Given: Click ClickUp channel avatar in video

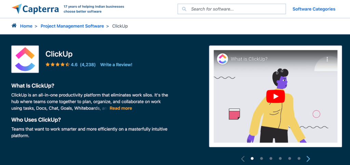Looking at the screenshot, I should coord(222,59).
